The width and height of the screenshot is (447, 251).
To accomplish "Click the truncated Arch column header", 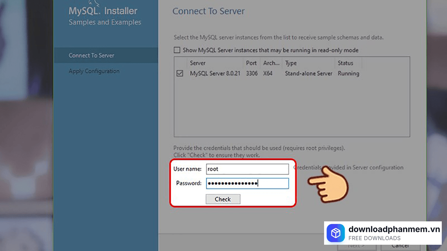I will 271,63.
